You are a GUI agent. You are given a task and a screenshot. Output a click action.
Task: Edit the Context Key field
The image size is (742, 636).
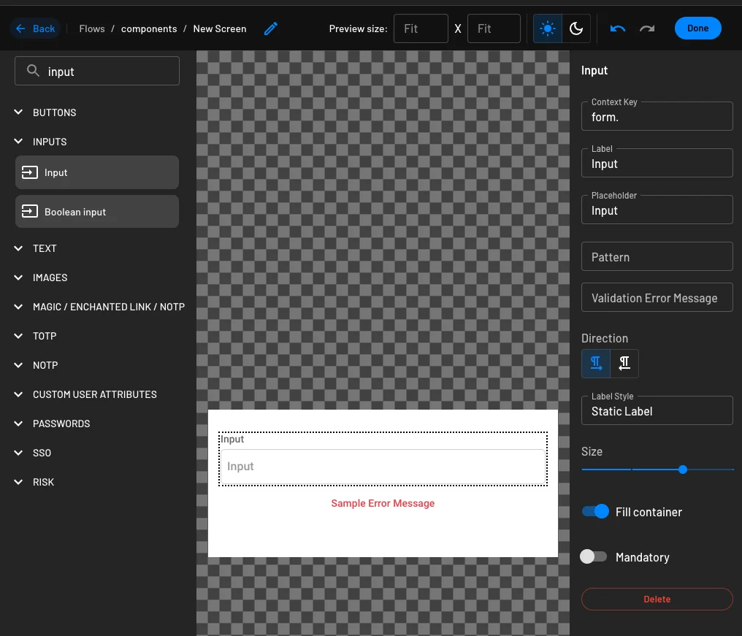[657, 116]
